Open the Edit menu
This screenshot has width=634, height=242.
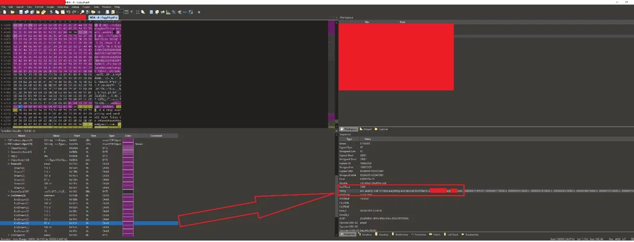point(11,7)
